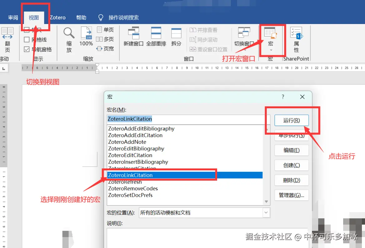
Task: Click the 运行(R) button
Action: pos(291,120)
